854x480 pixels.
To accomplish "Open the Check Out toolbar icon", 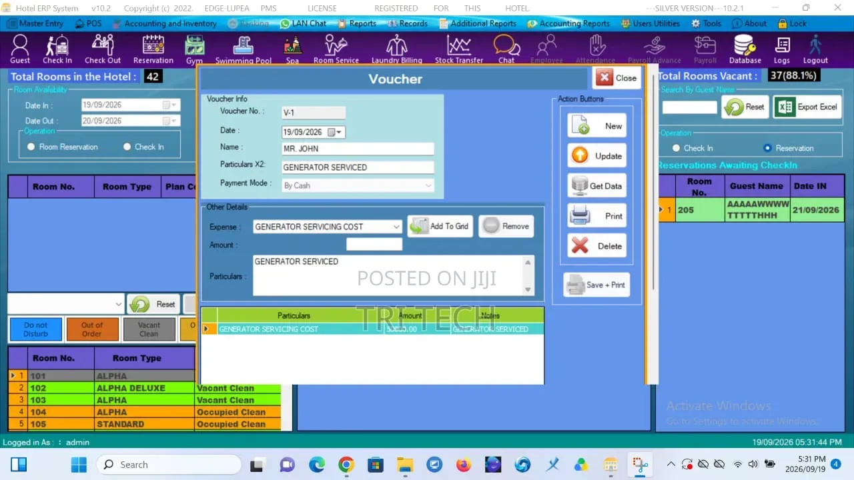I will tap(103, 49).
